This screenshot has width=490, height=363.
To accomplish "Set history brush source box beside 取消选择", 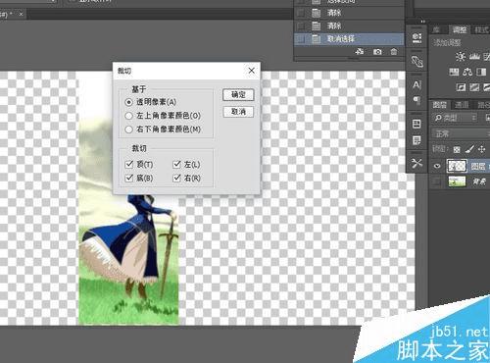I will (300, 39).
